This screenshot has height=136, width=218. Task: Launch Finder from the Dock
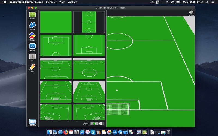(49, 132)
